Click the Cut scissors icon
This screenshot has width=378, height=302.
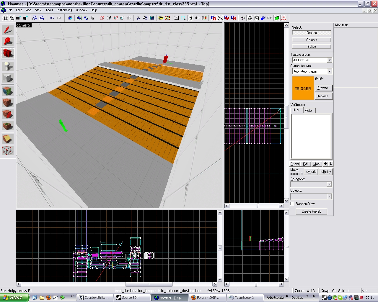coord(138,18)
